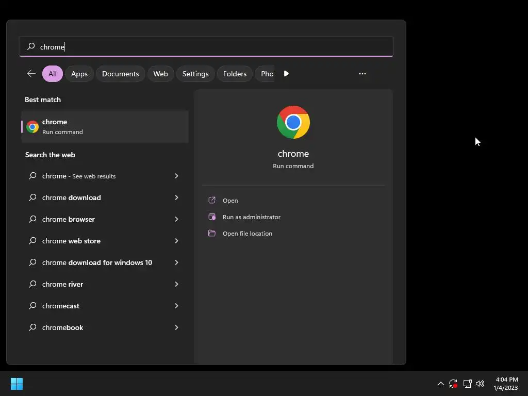Viewport: 528px width, 396px height.
Task: Click search icon beside chrome browser
Action: point(32,219)
